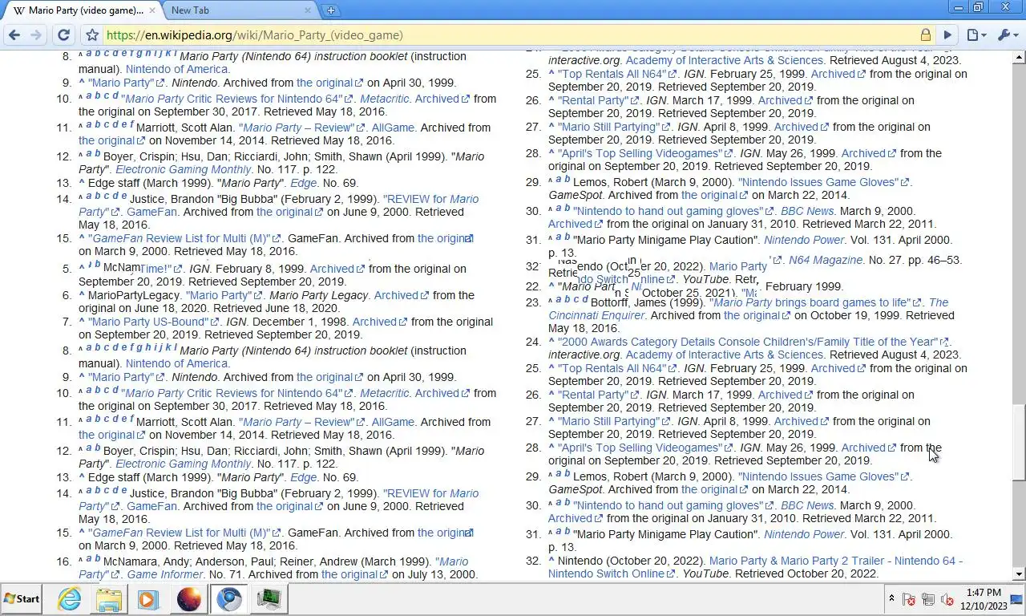Screen dimensions: 1026x616
Task: Open "Mario Party & Mario Party 2 Trailer" link
Action: pyautogui.click(x=836, y=561)
